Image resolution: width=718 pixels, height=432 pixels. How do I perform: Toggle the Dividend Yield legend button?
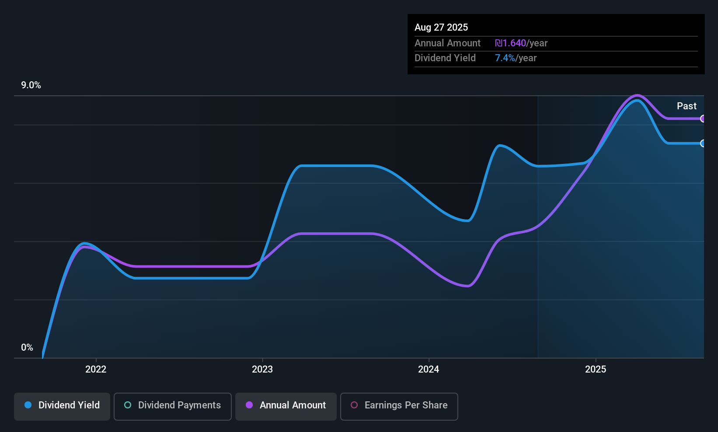tap(62, 407)
